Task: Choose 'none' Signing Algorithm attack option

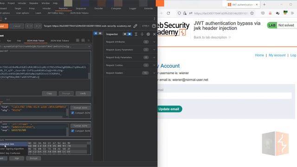Action: point(13,149)
